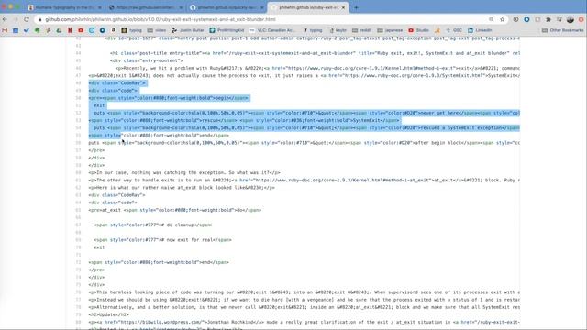Click line number 72 in the gutter
Screen dimensions: 587x330
tap(78, 262)
